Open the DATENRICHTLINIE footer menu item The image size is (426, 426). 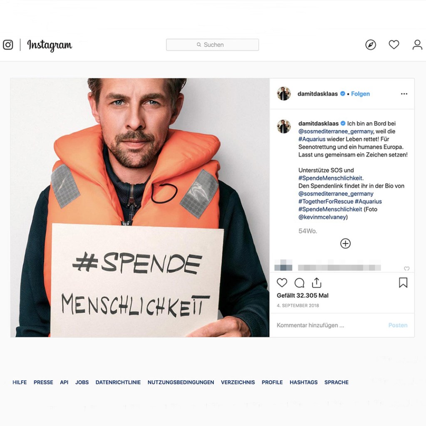point(118,382)
